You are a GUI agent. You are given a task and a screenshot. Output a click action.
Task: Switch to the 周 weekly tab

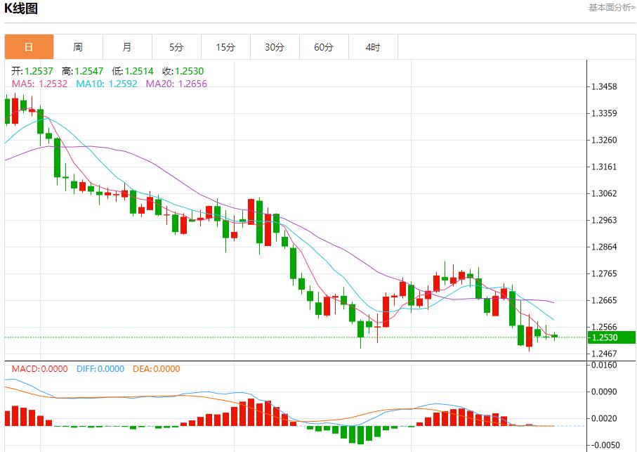(x=78, y=47)
